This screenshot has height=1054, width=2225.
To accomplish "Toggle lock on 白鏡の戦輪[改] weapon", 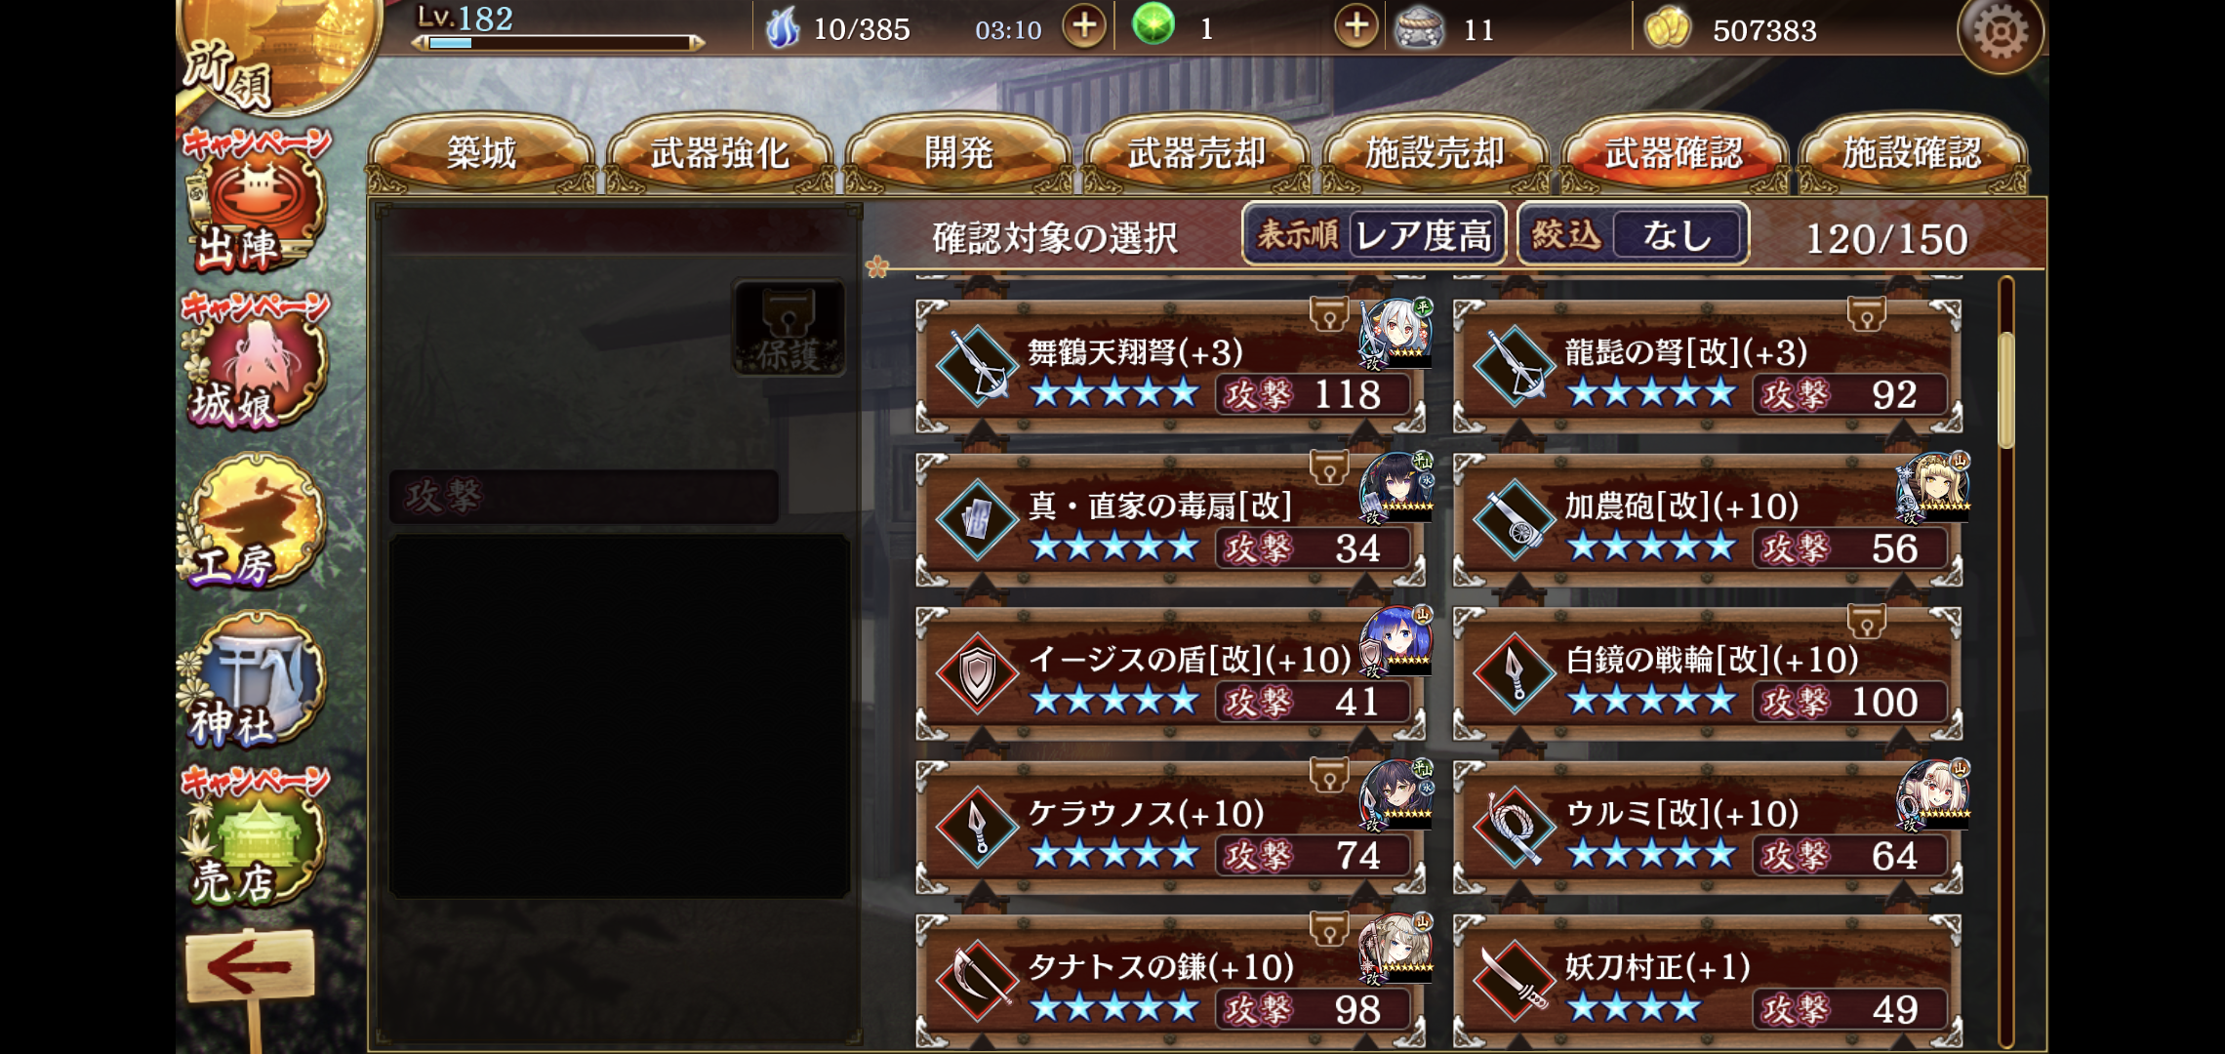I will pos(1866,622).
